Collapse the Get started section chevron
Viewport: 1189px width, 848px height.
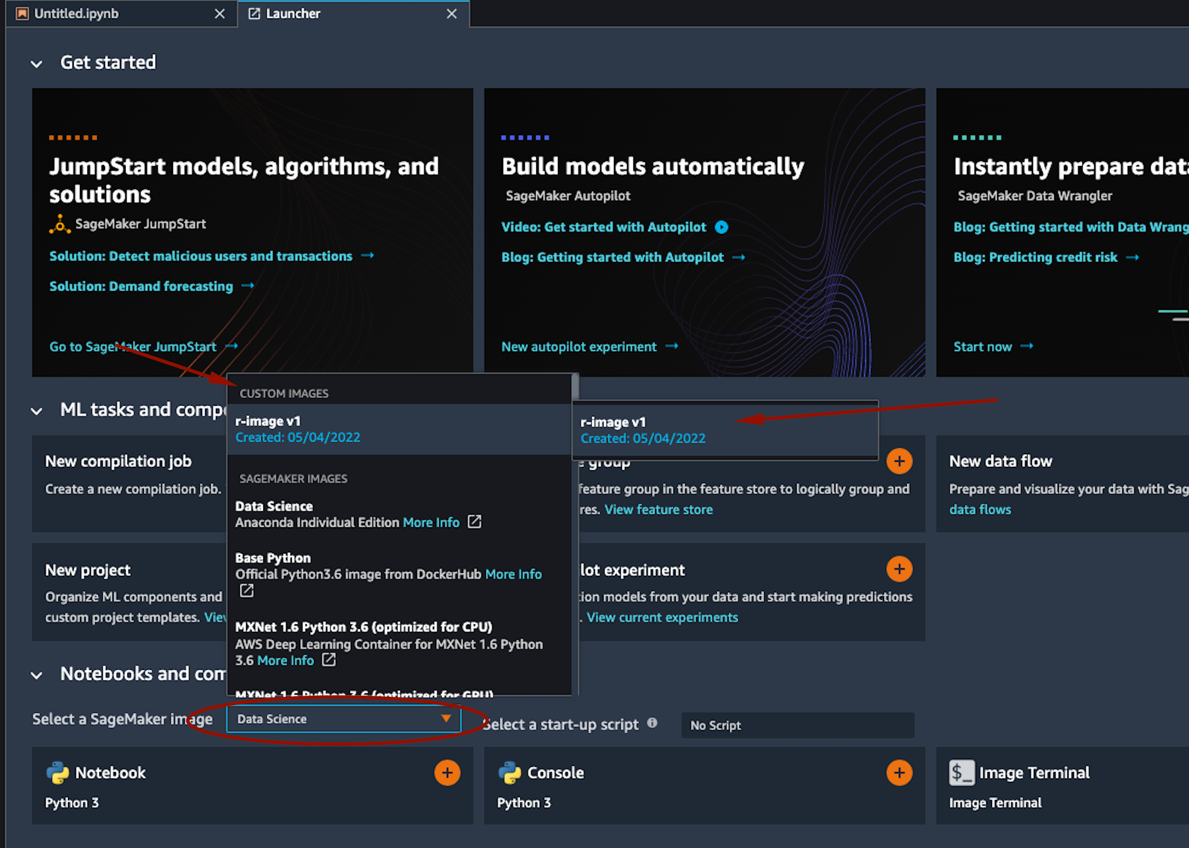[37, 63]
